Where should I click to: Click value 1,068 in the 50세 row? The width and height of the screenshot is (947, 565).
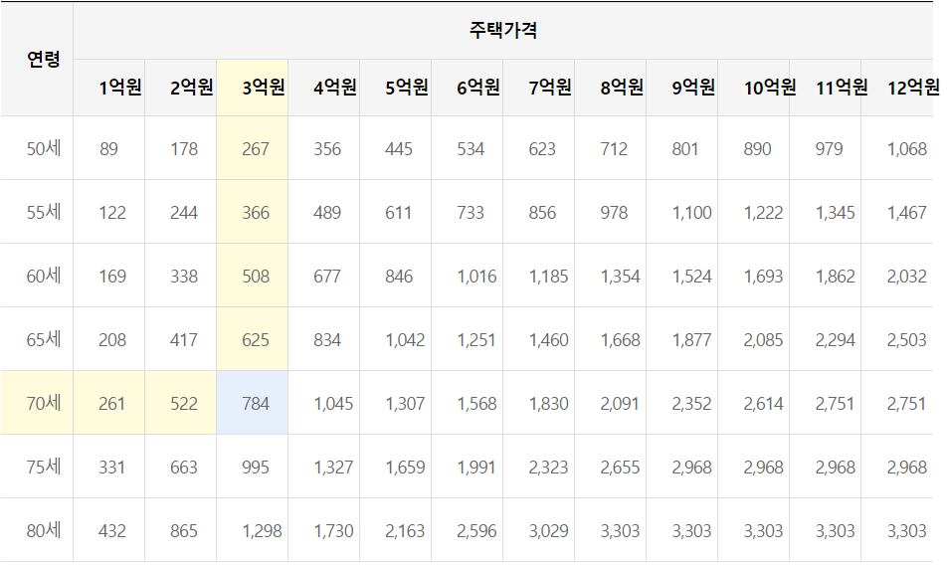click(906, 148)
